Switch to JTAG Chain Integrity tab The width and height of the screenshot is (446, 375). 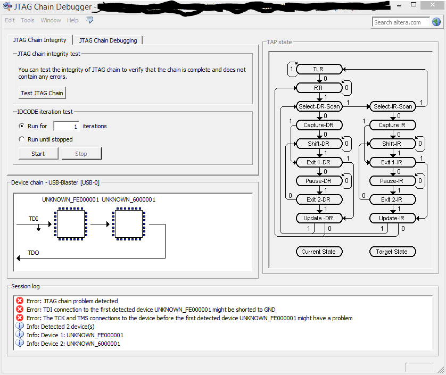pos(39,40)
